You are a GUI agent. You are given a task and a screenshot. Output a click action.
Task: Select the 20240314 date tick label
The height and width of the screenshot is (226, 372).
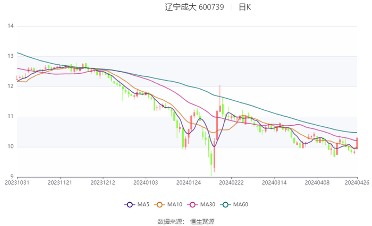(x=274, y=182)
